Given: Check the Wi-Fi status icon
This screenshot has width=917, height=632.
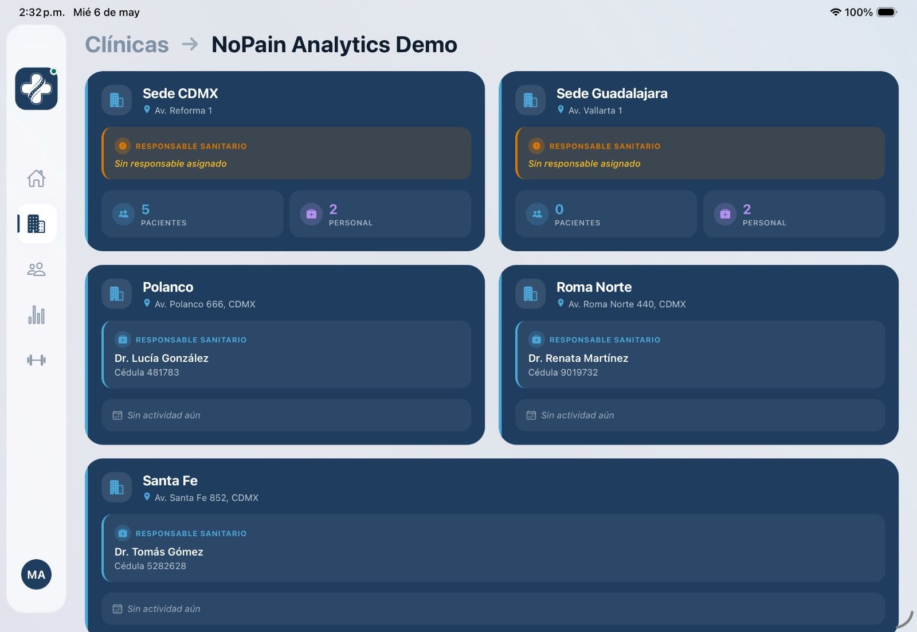Looking at the screenshot, I should [836, 12].
